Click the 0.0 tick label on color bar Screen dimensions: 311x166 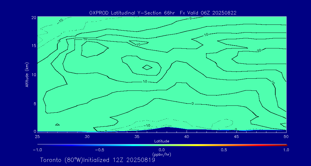coord(162,150)
